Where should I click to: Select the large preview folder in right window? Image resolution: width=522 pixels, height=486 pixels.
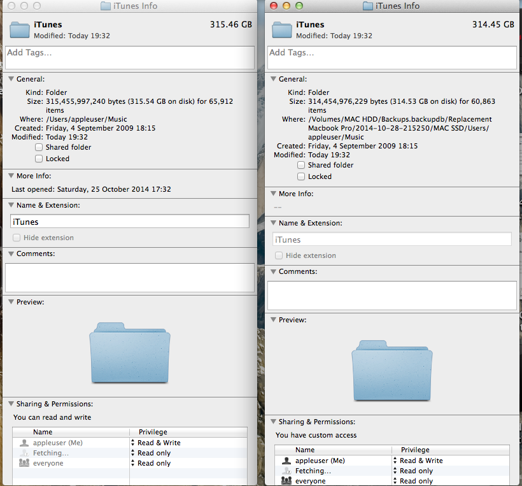point(392,371)
